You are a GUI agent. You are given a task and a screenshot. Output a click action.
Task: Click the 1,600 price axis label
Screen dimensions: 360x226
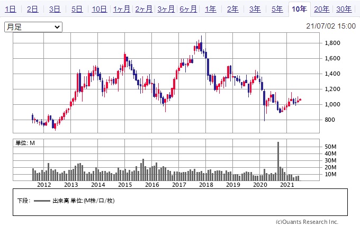(332, 58)
